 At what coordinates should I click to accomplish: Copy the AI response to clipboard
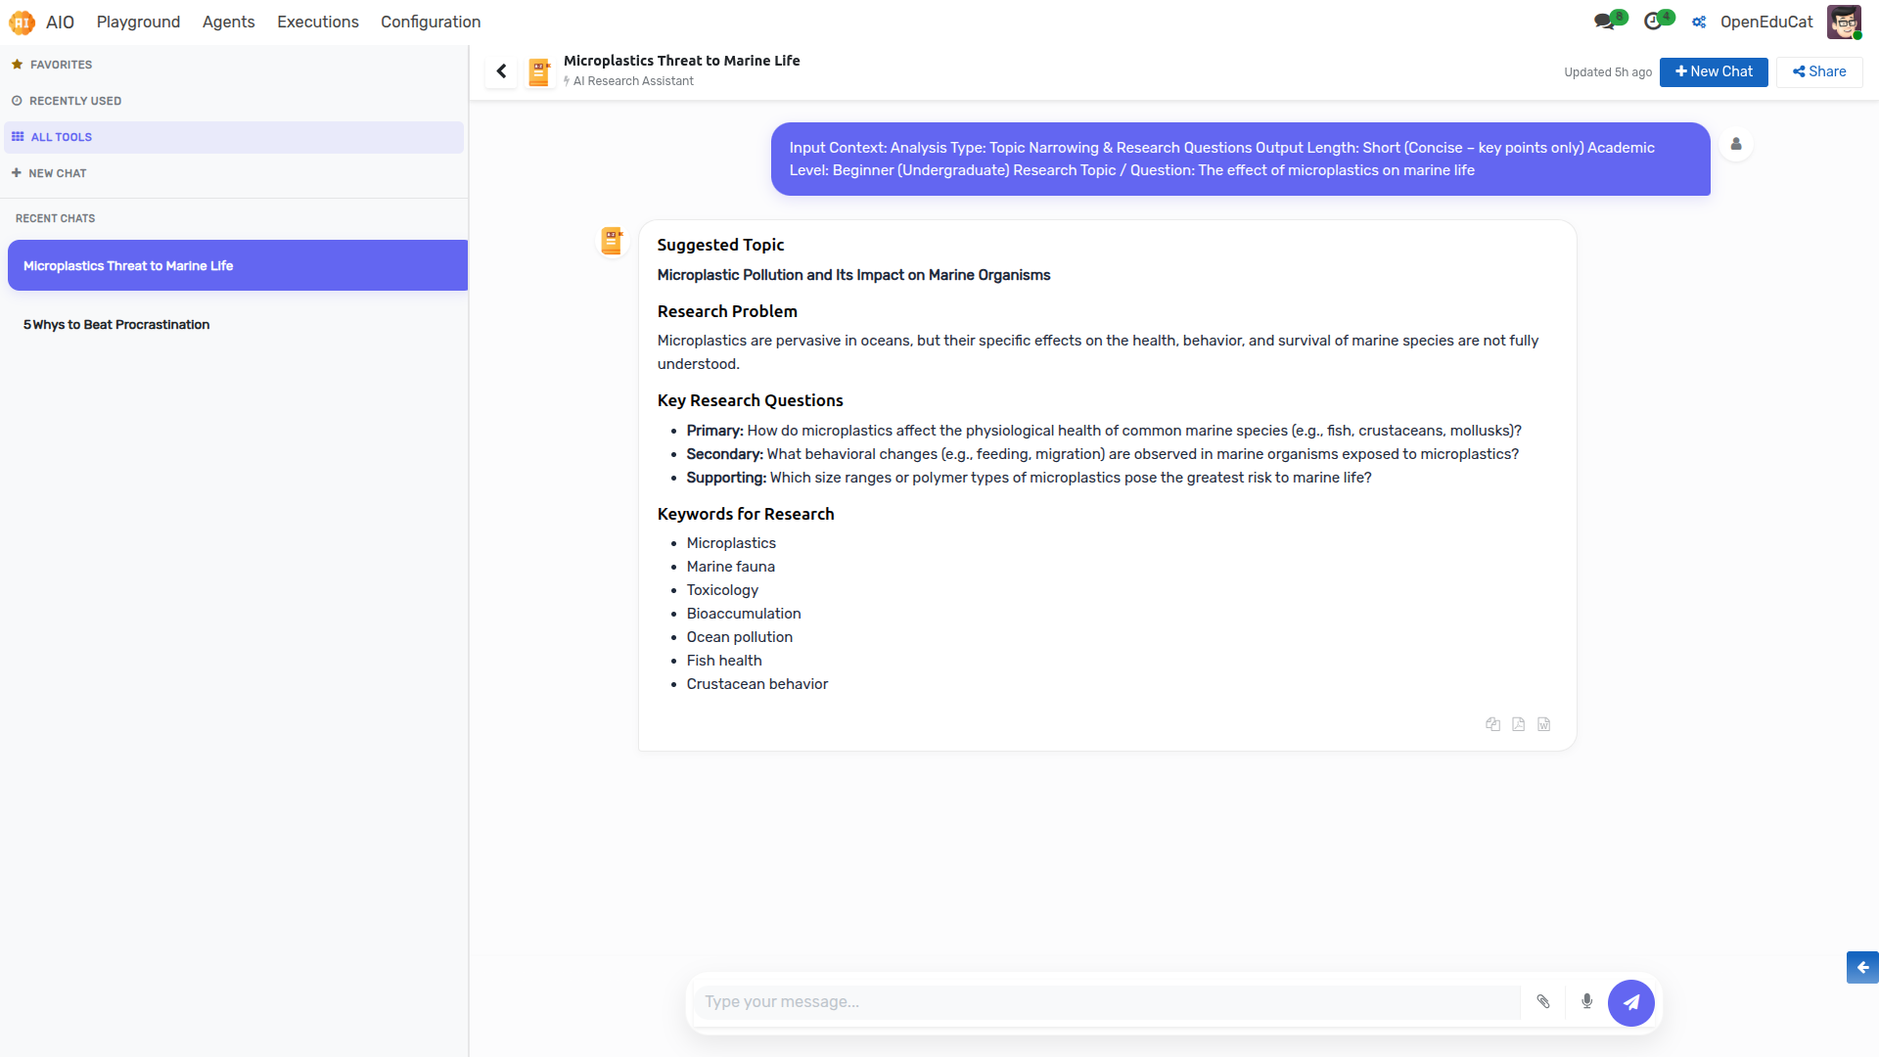1492,724
